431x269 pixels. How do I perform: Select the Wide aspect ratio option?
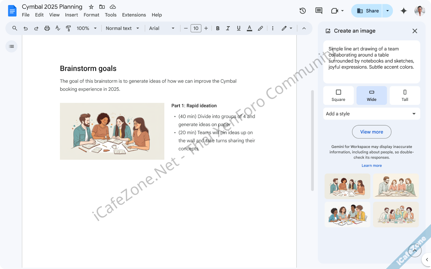point(371,95)
